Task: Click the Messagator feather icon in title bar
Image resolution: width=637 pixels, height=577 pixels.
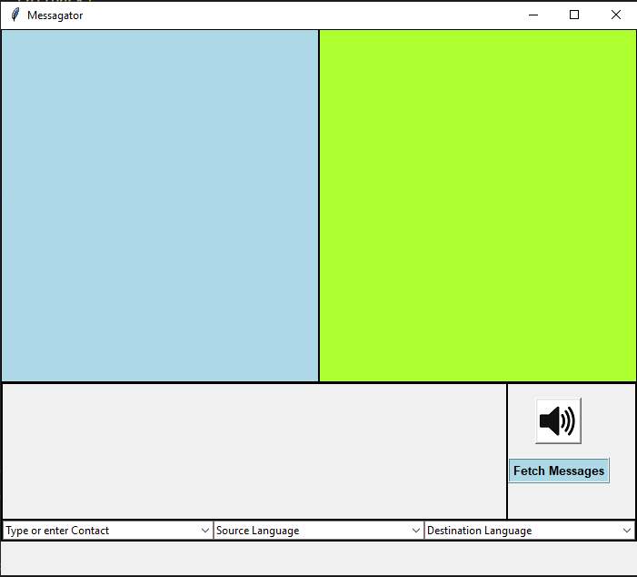Action: [x=15, y=15]
